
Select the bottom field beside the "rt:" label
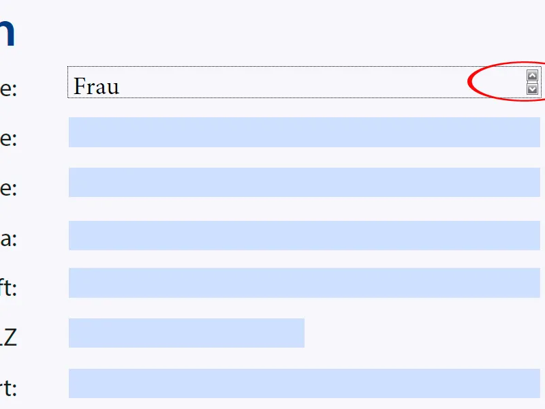tap(304, 383)
